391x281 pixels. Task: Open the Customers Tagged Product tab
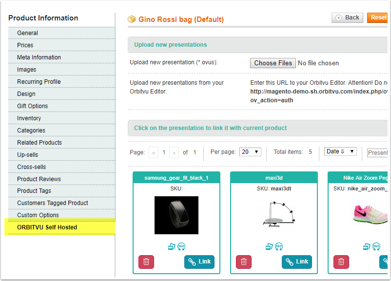click(62, 203)
